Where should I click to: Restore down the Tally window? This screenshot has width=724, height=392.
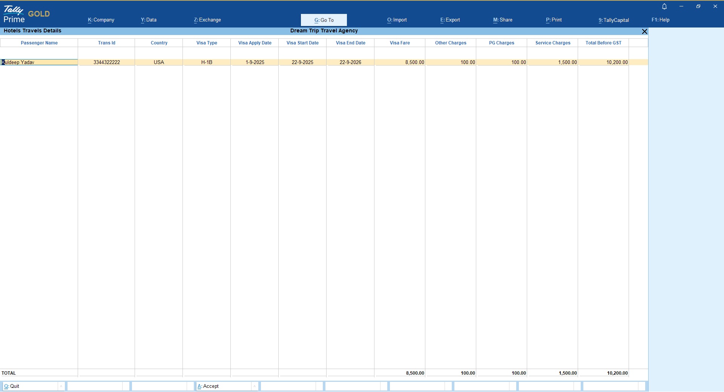698,6
